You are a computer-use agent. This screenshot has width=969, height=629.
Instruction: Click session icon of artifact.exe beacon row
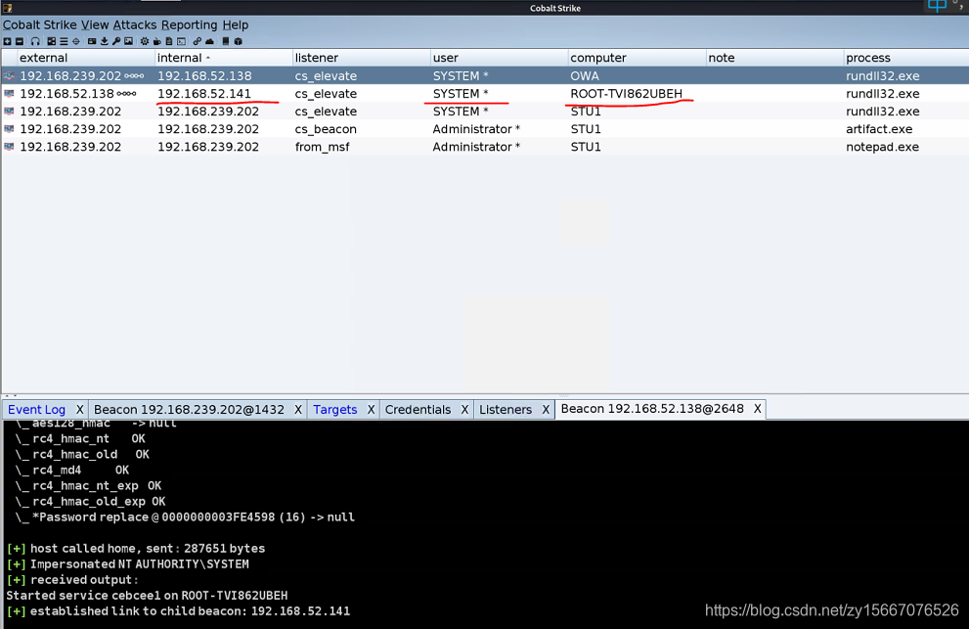click(9, 129)
